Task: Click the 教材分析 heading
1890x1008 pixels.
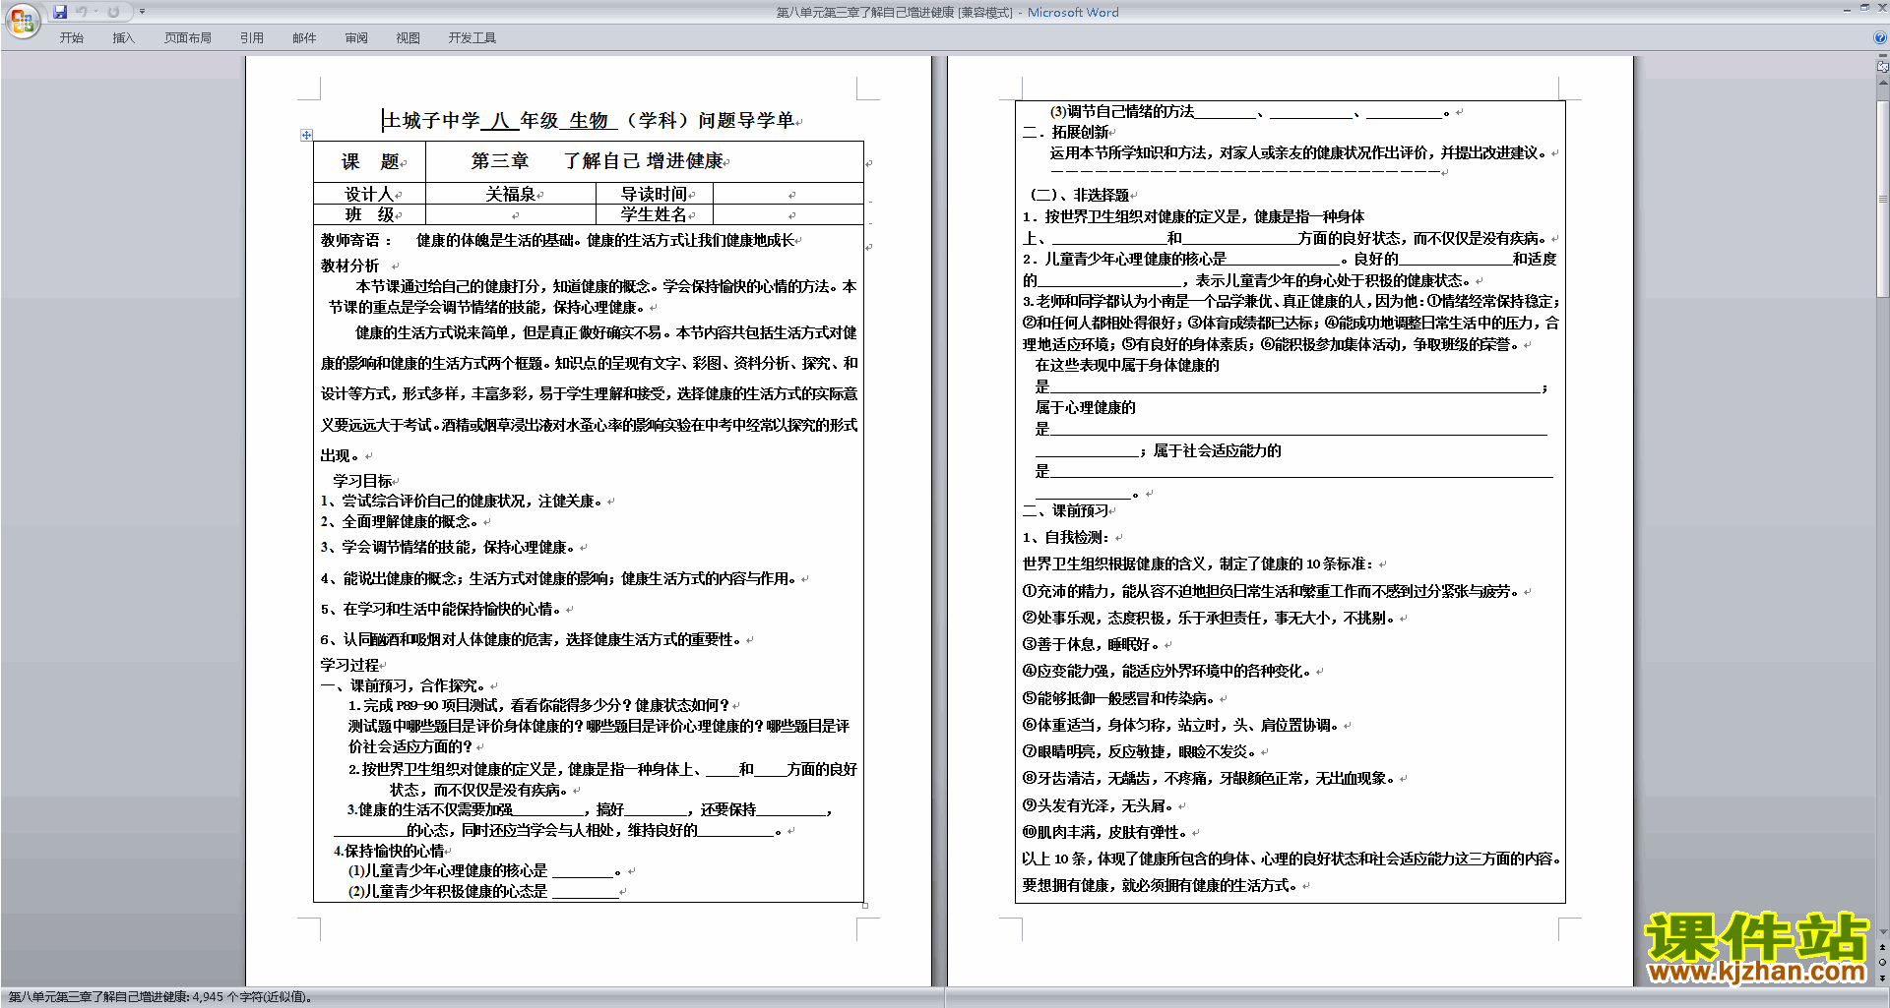Action: coord(349,266)
